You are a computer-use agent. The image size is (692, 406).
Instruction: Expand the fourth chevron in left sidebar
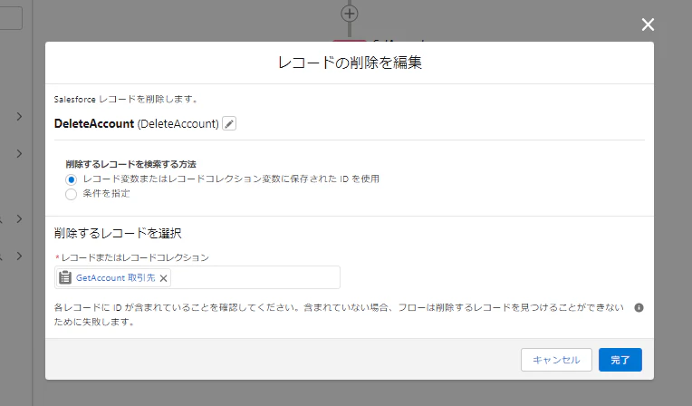tap(19, 256)
